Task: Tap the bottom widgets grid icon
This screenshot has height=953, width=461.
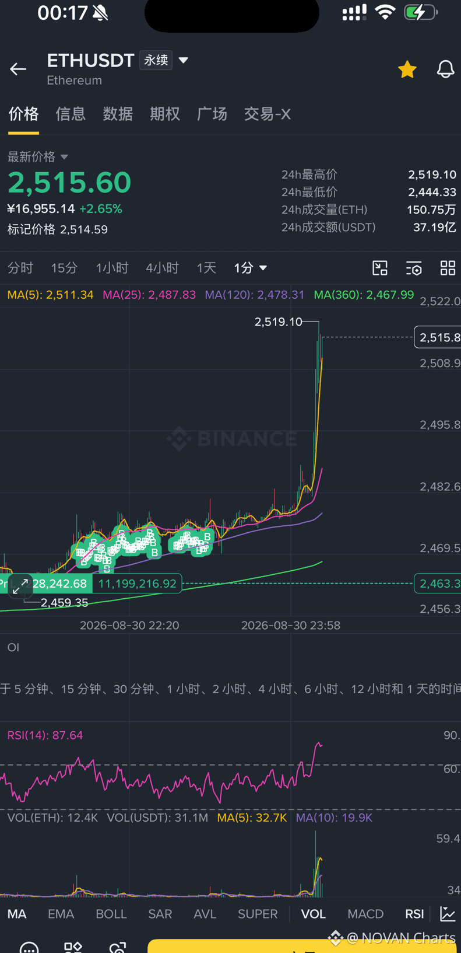Action: pos(73,947)
